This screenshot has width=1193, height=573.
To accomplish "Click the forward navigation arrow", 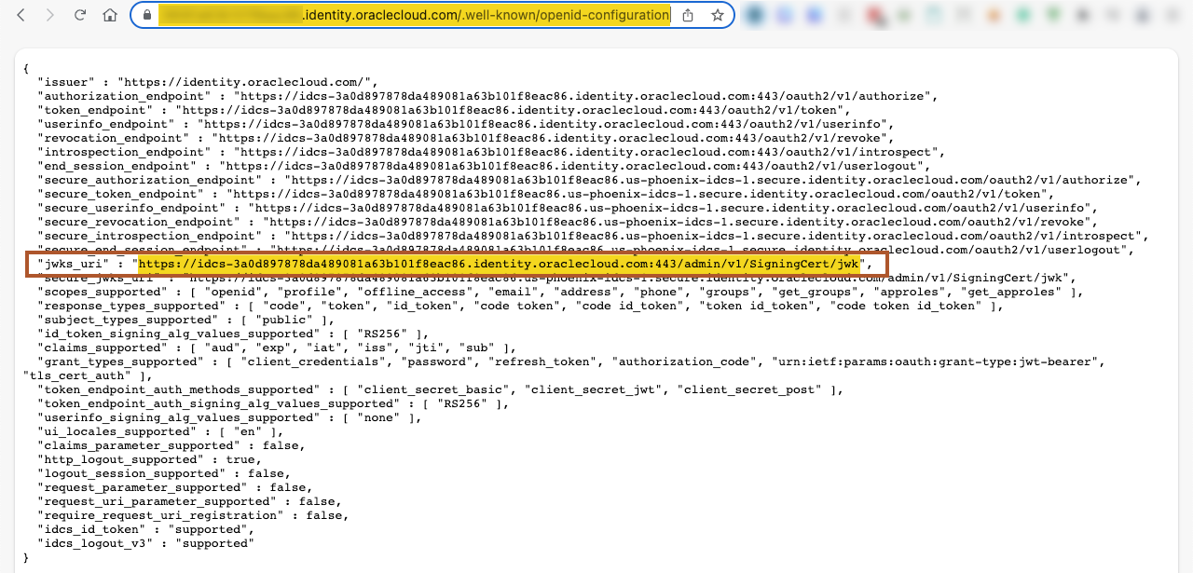I will coord(51,15).
